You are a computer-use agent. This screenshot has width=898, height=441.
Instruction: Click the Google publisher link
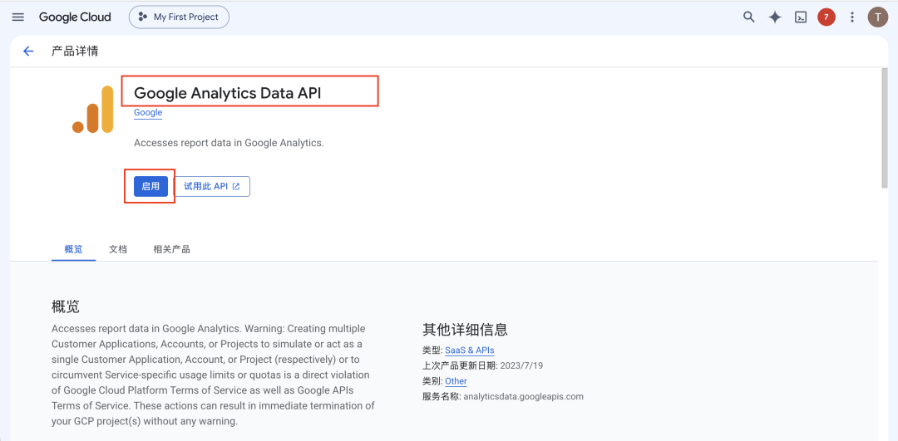148,113
